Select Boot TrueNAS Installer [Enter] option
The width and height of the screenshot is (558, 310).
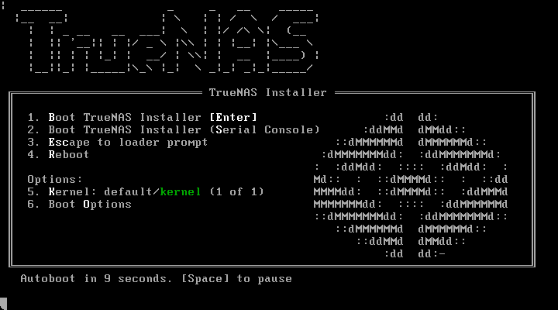coord(143,118)
